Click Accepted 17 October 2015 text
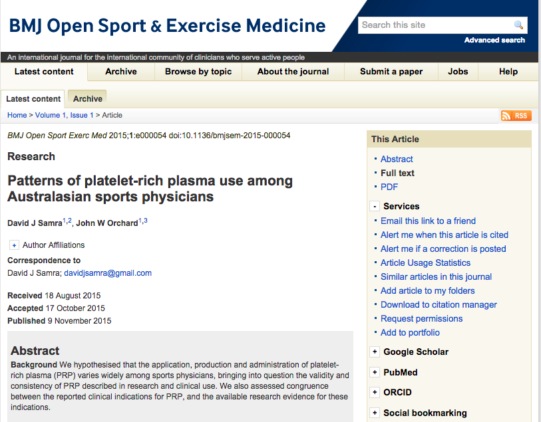 (56, 308)
